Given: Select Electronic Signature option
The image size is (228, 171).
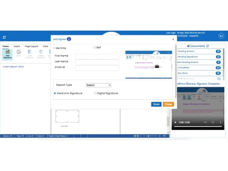Looking at the screenshot, I should [55, 93].
